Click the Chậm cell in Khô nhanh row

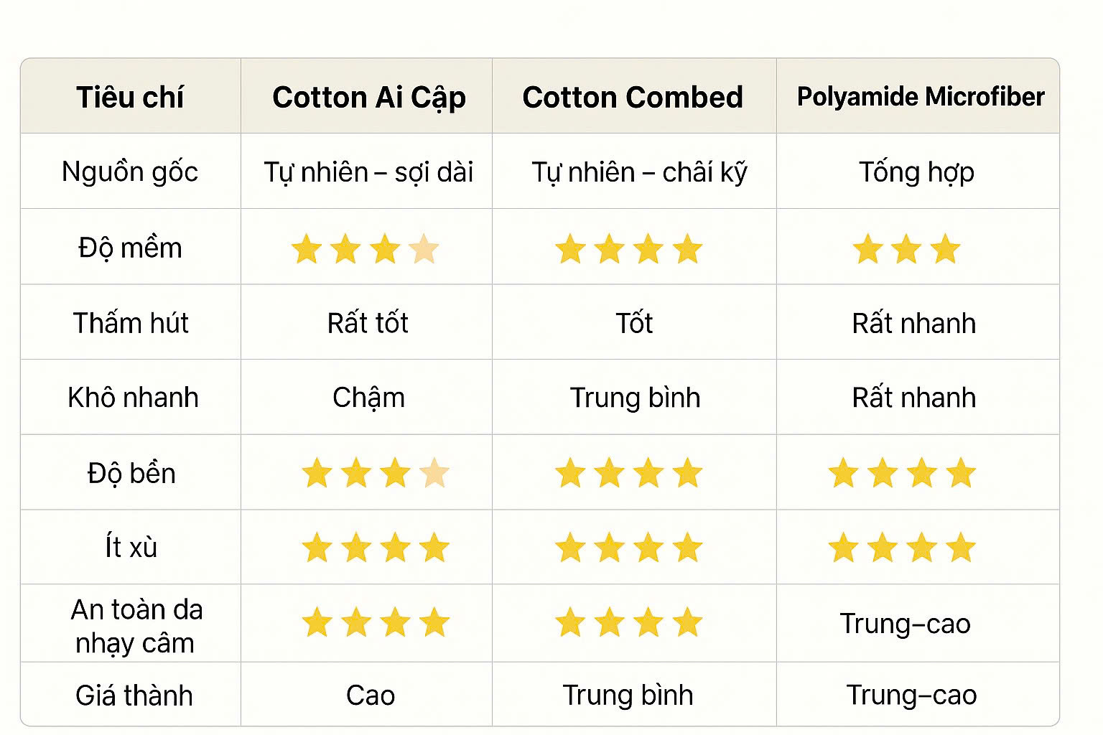click(368, 398)
